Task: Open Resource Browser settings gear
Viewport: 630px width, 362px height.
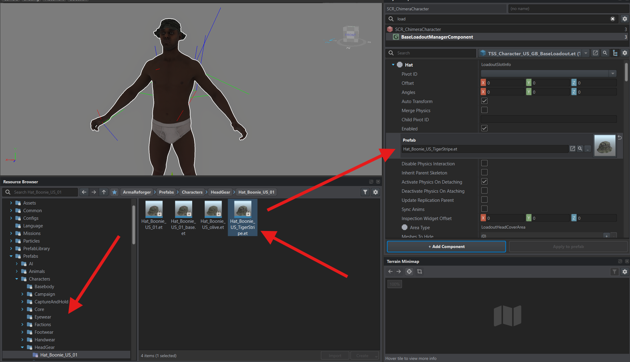Action: tap(376, 192)
